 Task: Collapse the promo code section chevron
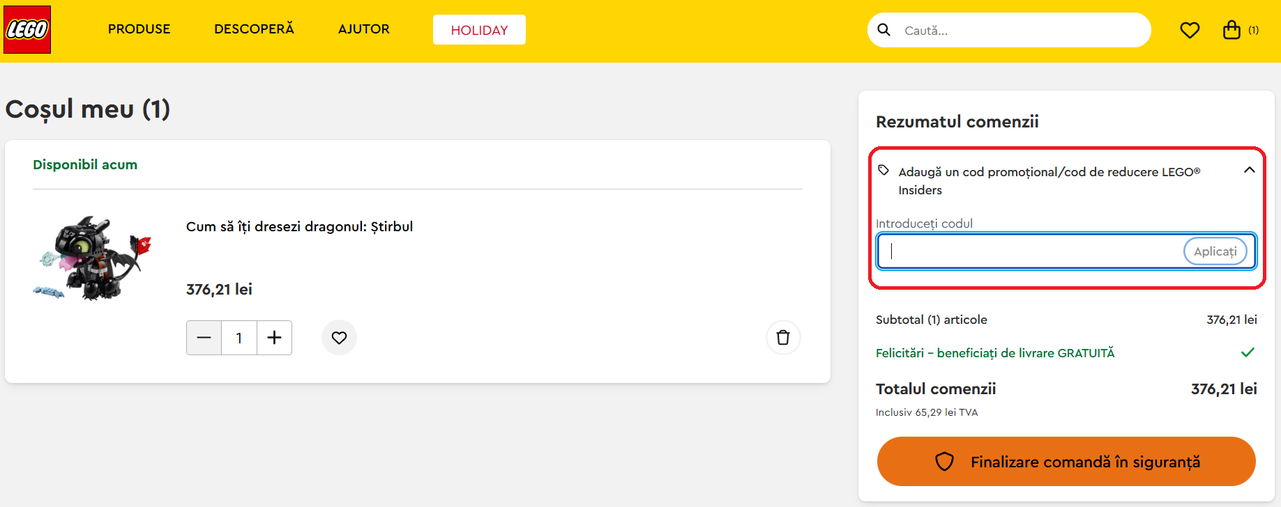[1249, 170]
